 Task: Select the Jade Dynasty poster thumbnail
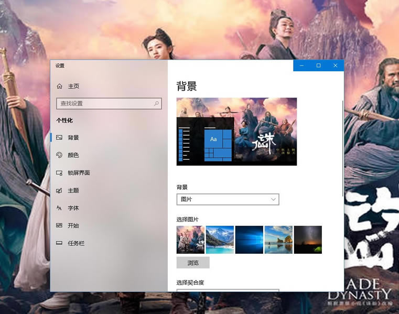tap(191, 240)
